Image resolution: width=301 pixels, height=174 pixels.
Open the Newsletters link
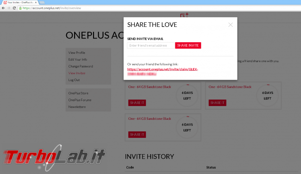point(77,107)
